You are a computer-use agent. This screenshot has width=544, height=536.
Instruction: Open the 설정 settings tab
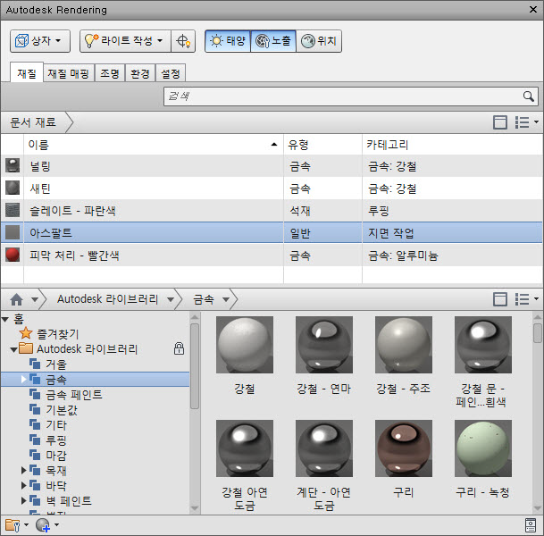[x=171, y=73]
